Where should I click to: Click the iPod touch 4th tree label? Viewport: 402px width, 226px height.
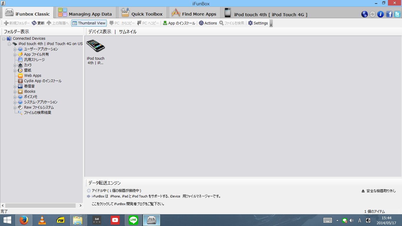tap(51, 44)
